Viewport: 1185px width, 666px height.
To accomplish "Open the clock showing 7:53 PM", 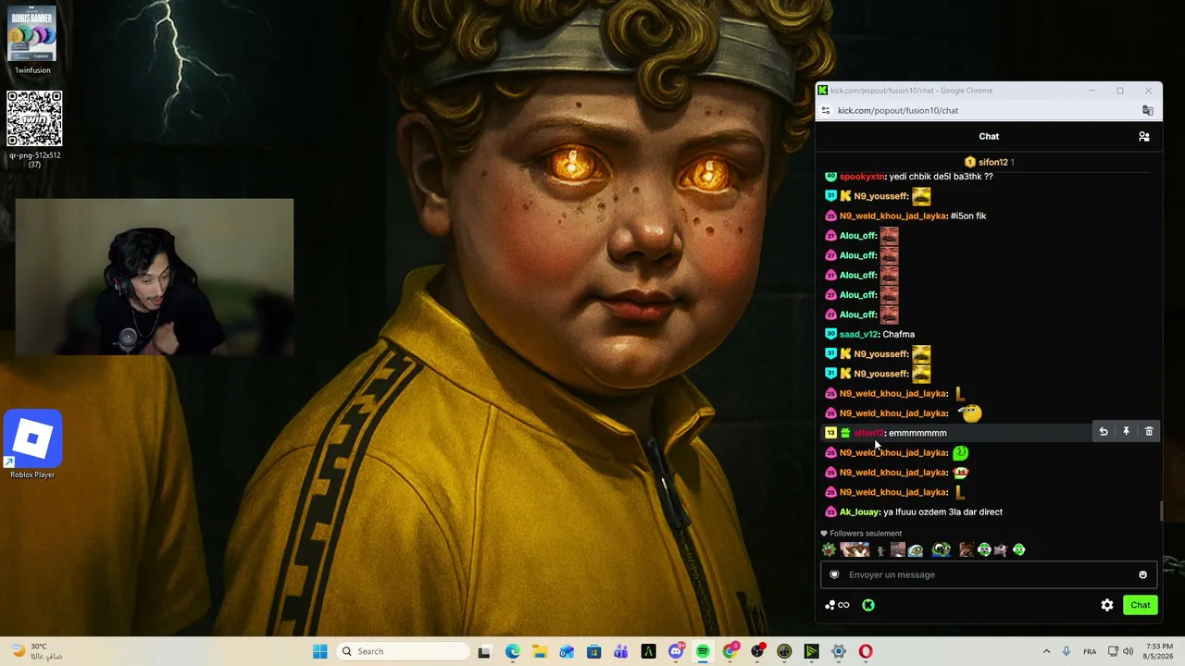I will [x=1159, y=651].
